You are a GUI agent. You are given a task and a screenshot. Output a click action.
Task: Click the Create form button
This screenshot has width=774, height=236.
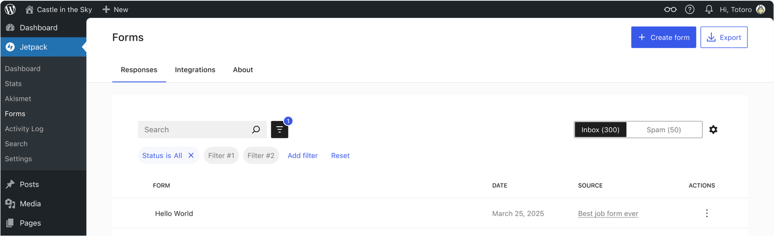(x=663, y=37)
